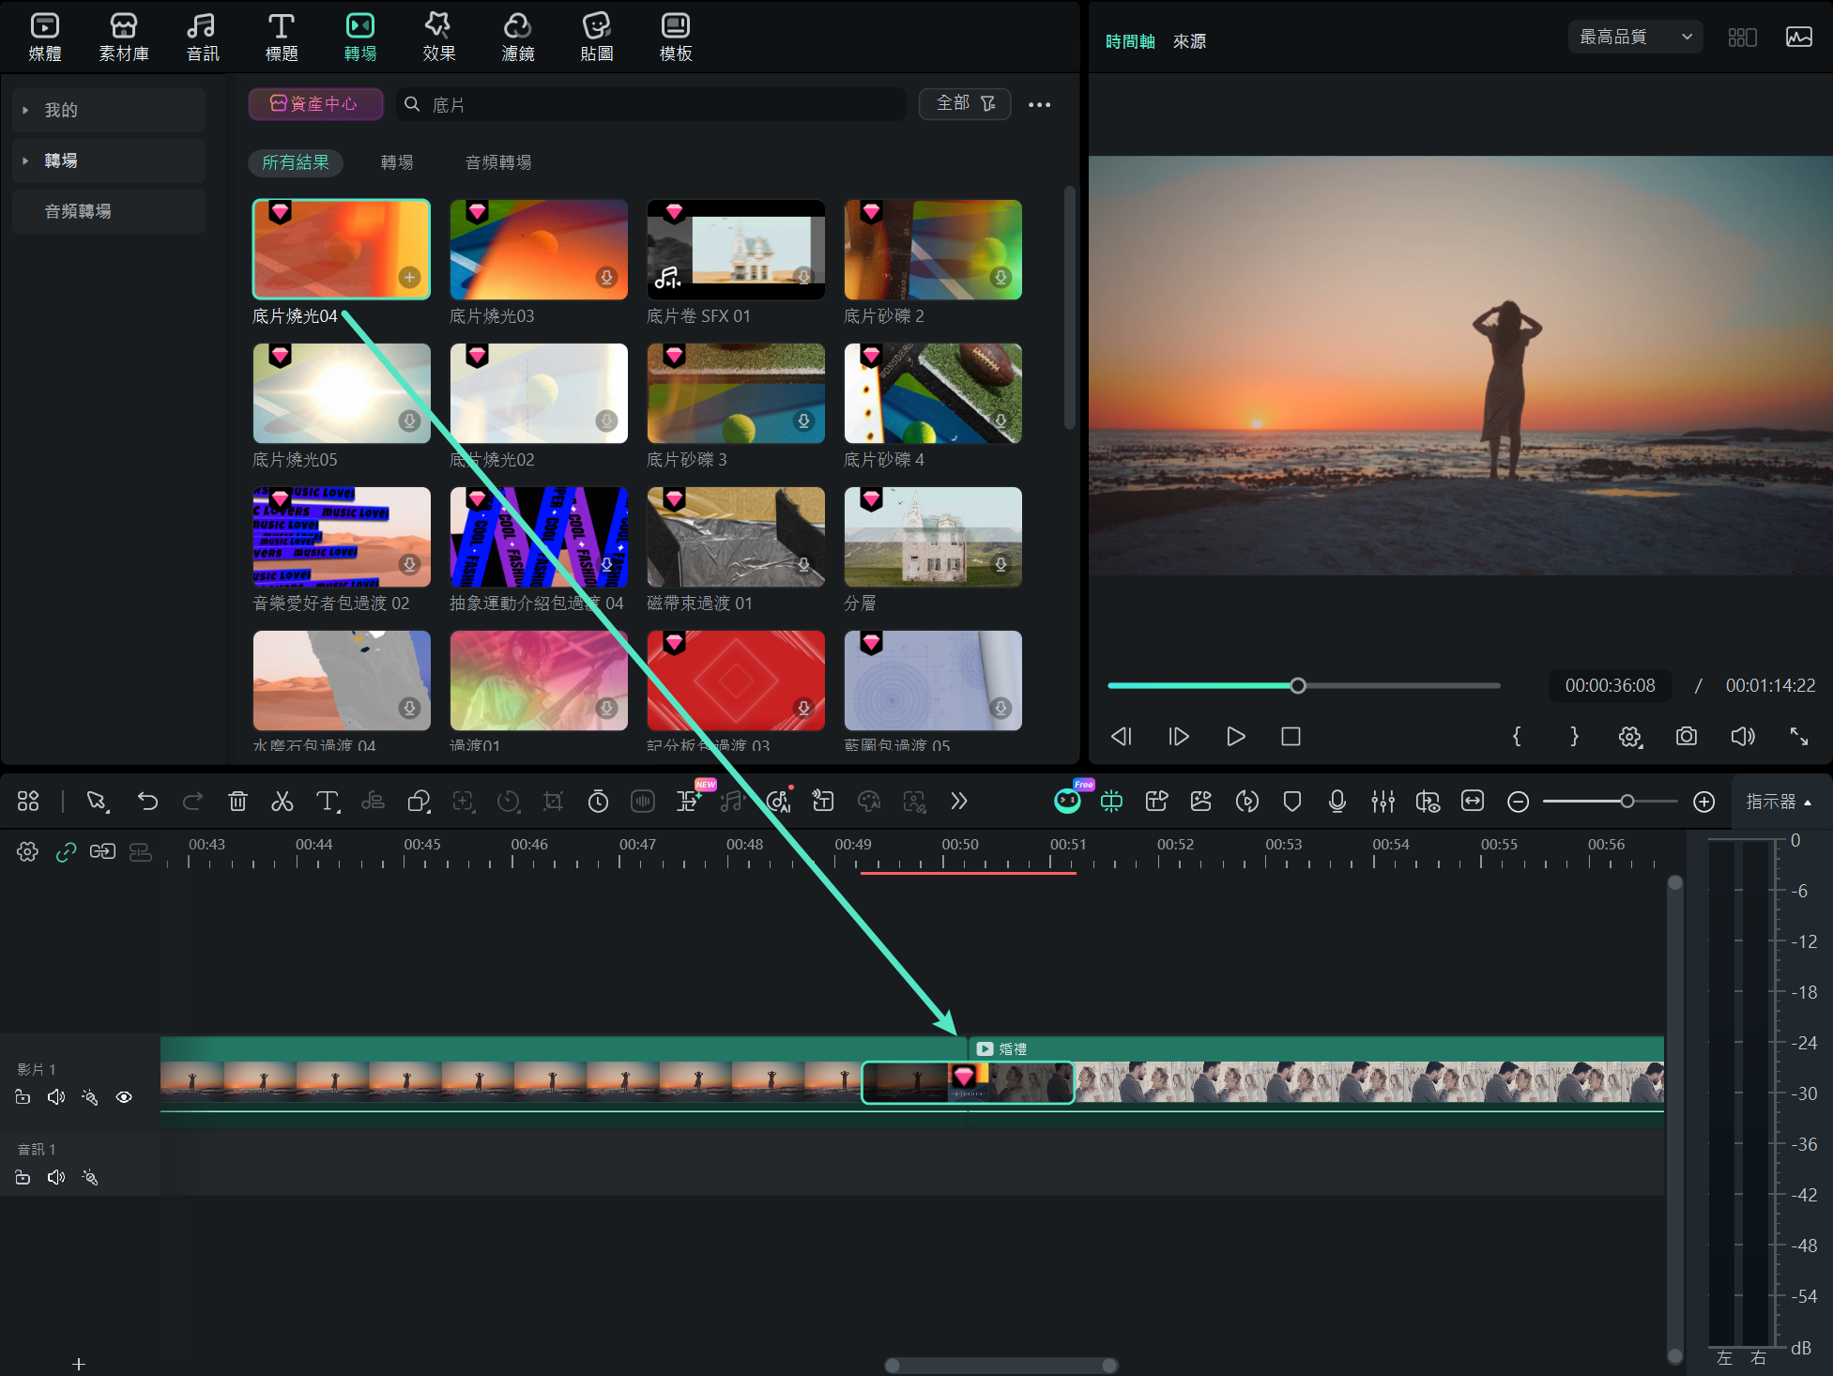Hide the 影片 1 track with eye icon
Screen dimensions: 1833x1376
(x=124, y=1097)
